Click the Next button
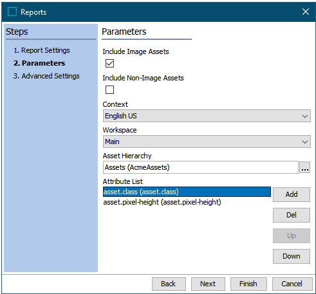This screenshot has height=294, width=316. 208,284
